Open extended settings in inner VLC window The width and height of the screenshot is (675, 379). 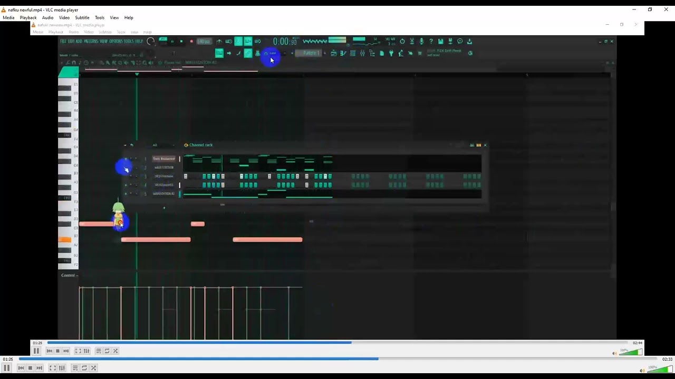(86, 351)
